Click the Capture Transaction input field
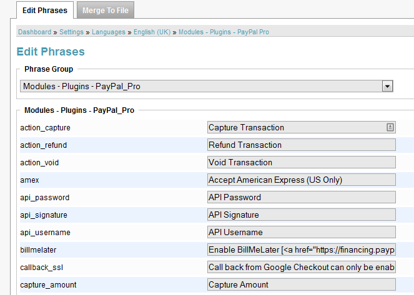414x295 pixels. tap(301, 128)
